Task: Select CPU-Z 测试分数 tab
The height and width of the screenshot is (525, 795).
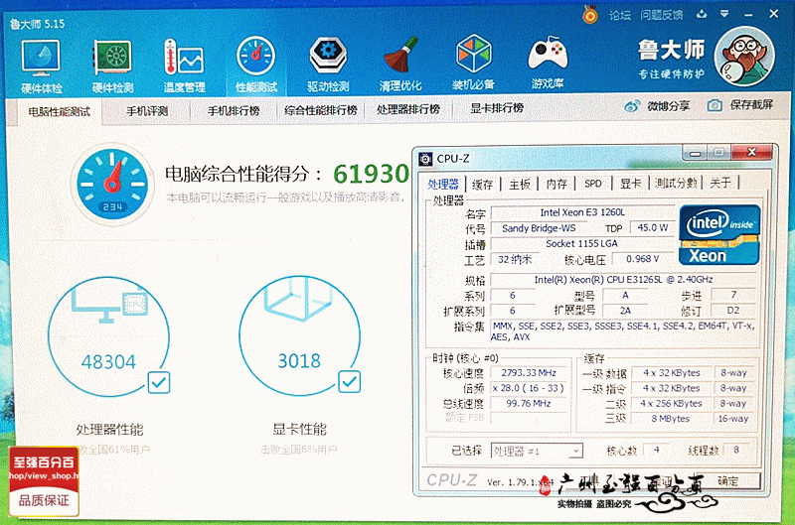Action: click(x=676, y=183)
